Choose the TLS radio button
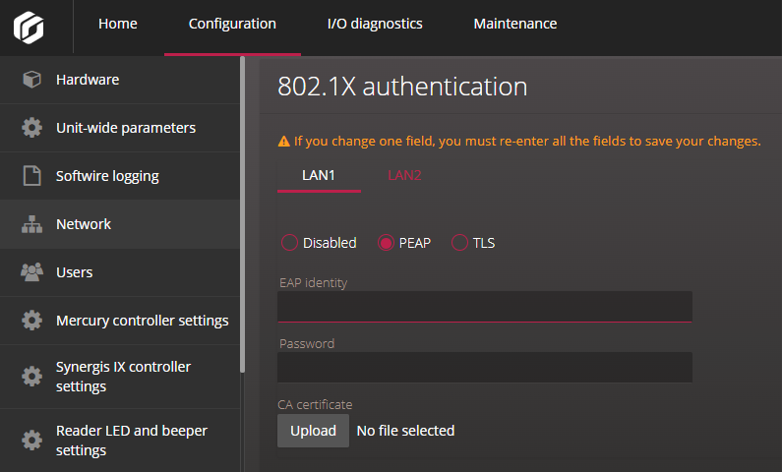 (459, 243)
